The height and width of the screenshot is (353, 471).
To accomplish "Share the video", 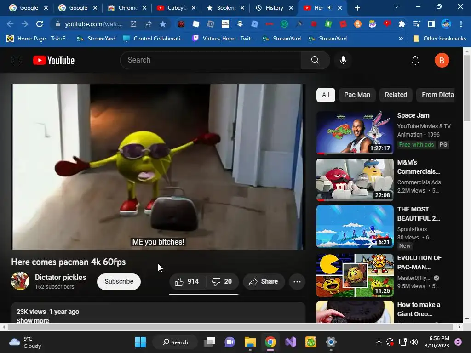I will (x=264, y=282).
